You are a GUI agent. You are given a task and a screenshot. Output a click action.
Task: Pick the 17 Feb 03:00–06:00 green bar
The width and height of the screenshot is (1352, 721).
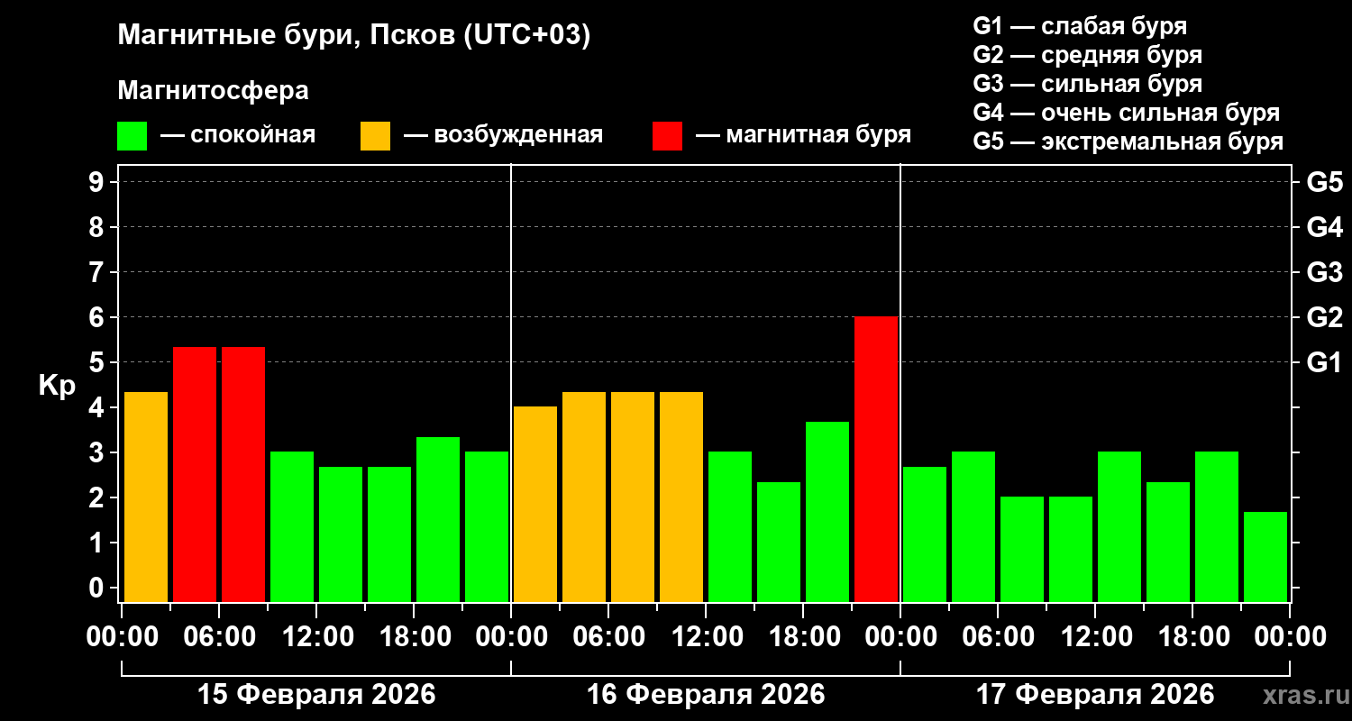coord(973,526)
